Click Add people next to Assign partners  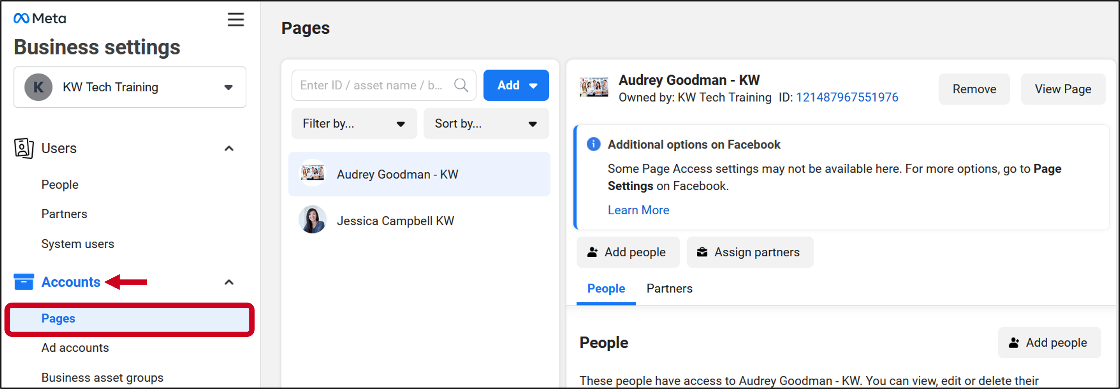(x=628, y=252)
